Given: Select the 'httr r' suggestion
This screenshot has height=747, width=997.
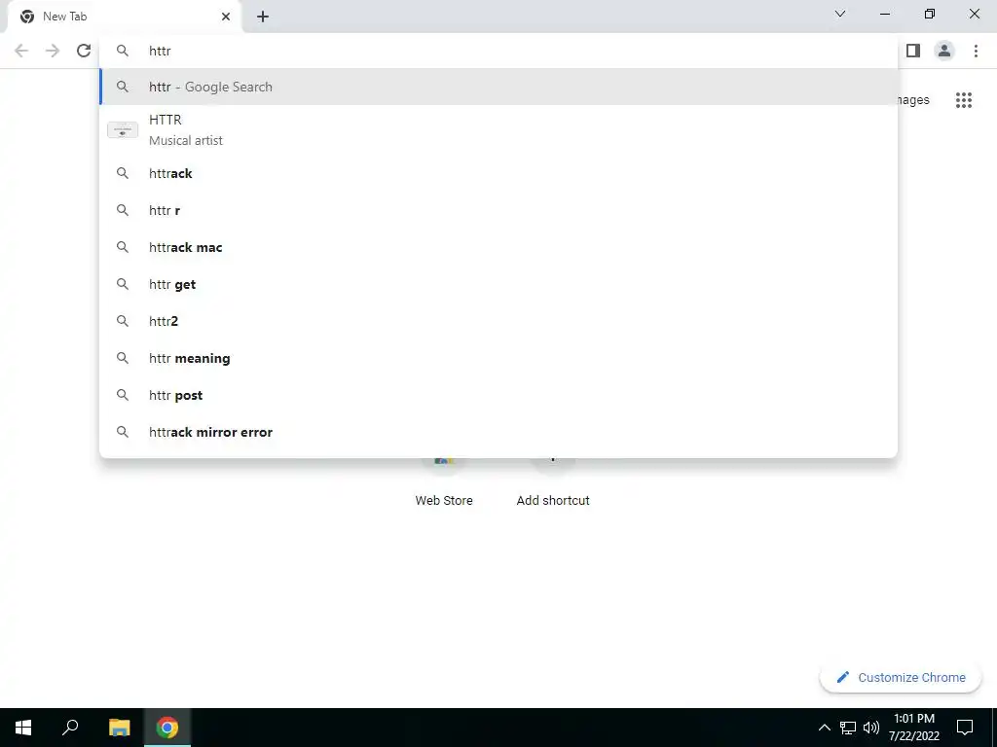Looking at the screenshot, I should 498,210.
